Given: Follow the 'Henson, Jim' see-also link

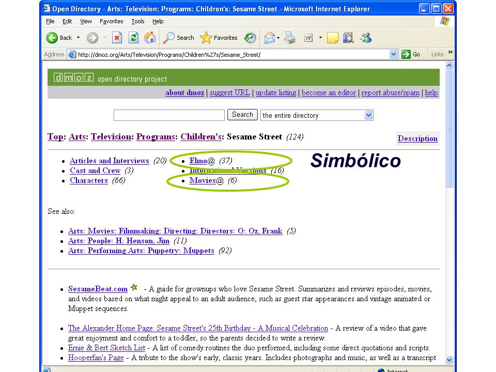Looking at the screenshot, I should (119, 241).
